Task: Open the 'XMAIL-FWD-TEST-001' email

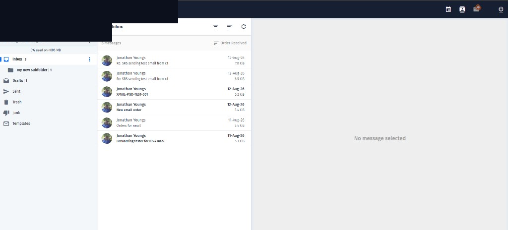Action: pos(174,92)
